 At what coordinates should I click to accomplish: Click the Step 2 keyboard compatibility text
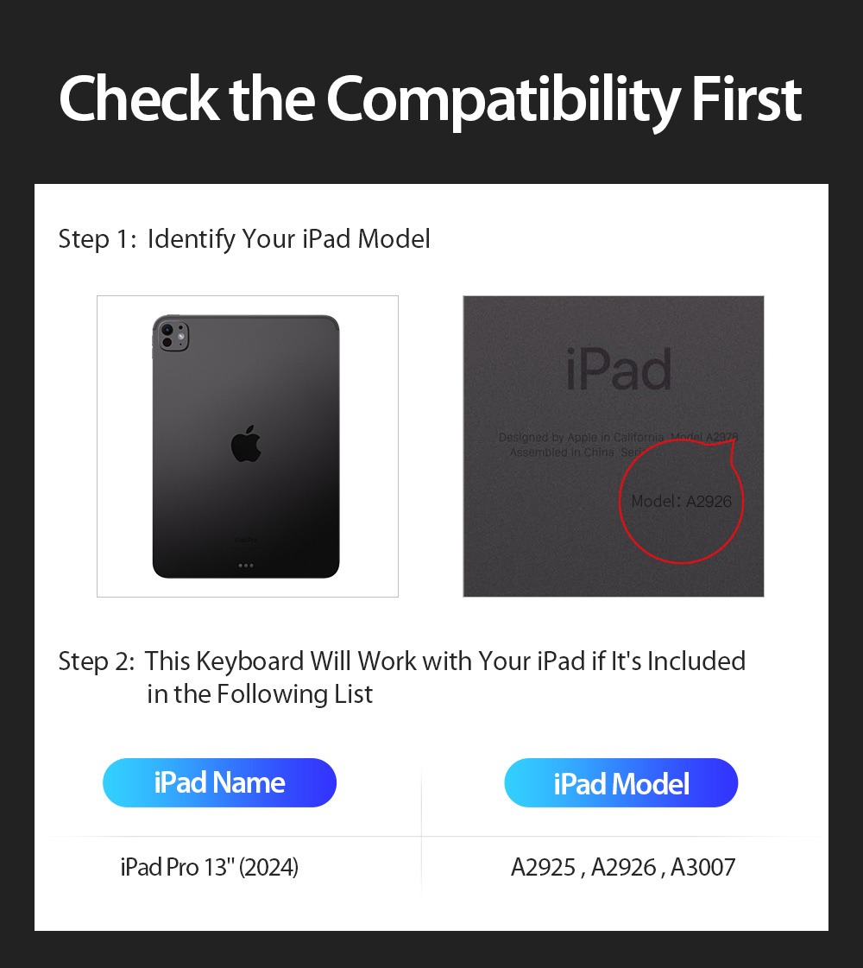pyautogui.click(x=402, y=677)
